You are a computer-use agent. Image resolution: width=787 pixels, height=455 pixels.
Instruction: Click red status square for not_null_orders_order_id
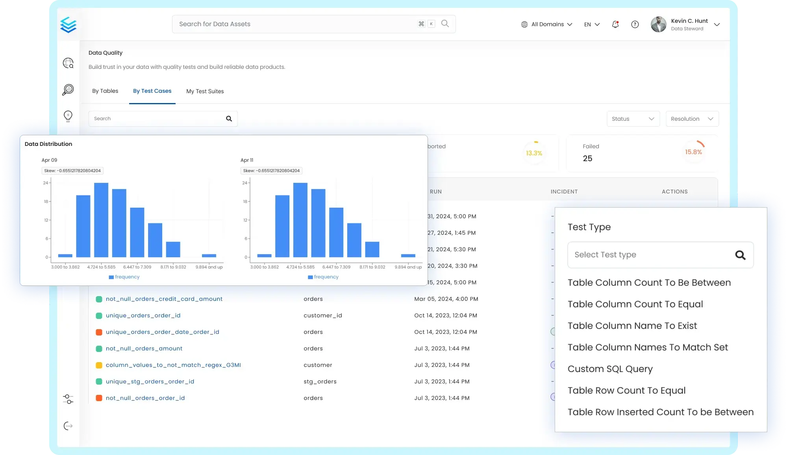99,398
